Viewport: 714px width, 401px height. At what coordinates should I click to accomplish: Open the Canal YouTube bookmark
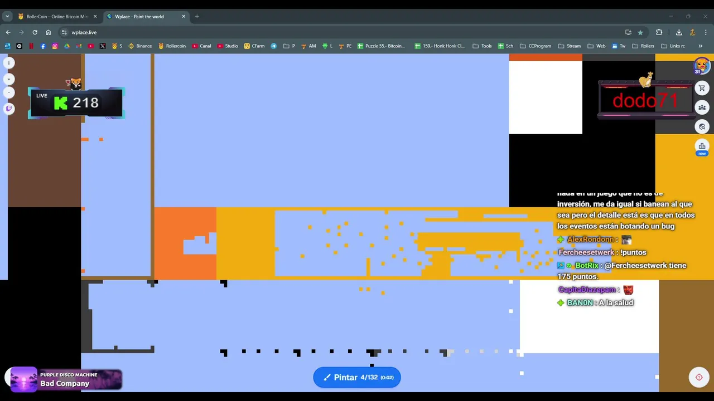[x=202, y=46]
